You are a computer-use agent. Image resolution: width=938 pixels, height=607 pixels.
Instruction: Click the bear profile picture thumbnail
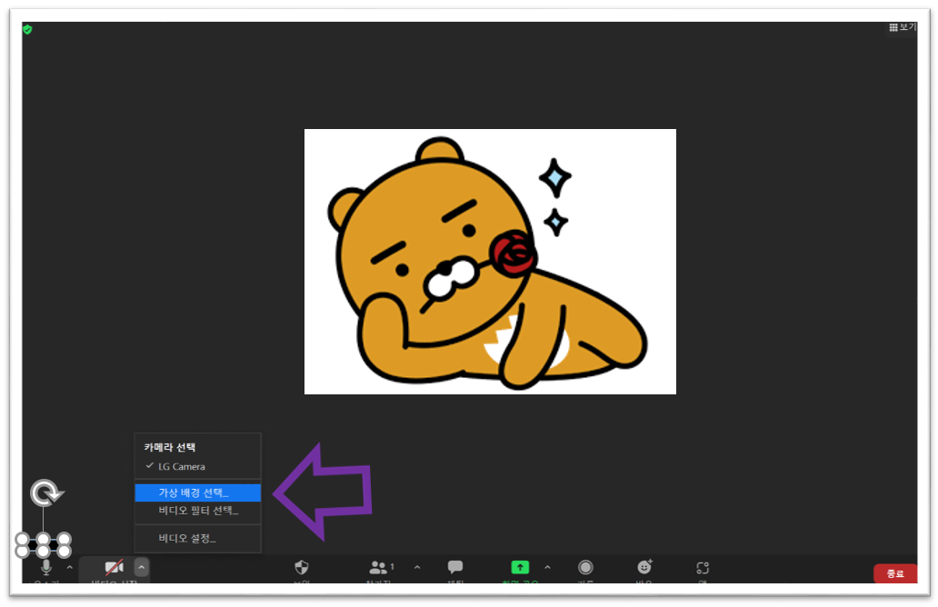pyautogui.click(x=490, y=262)
